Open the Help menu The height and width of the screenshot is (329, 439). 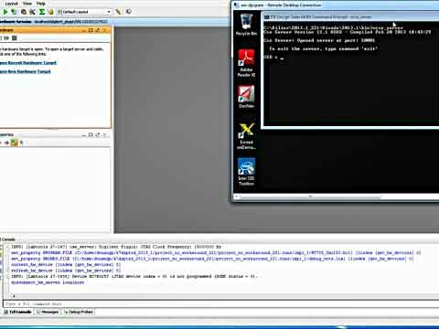click(41, 4)
